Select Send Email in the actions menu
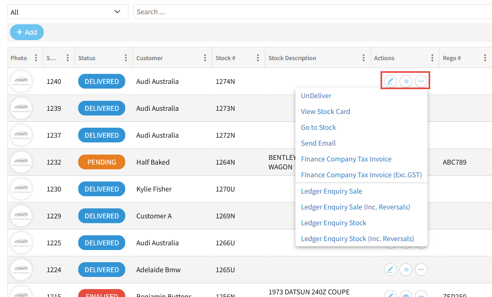 pyautogui.click(x=318, y=143)
